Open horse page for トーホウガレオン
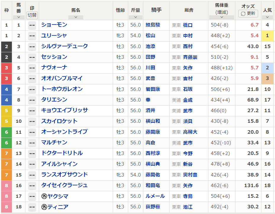The image size is (275, 214). click(x=62, y=89)
